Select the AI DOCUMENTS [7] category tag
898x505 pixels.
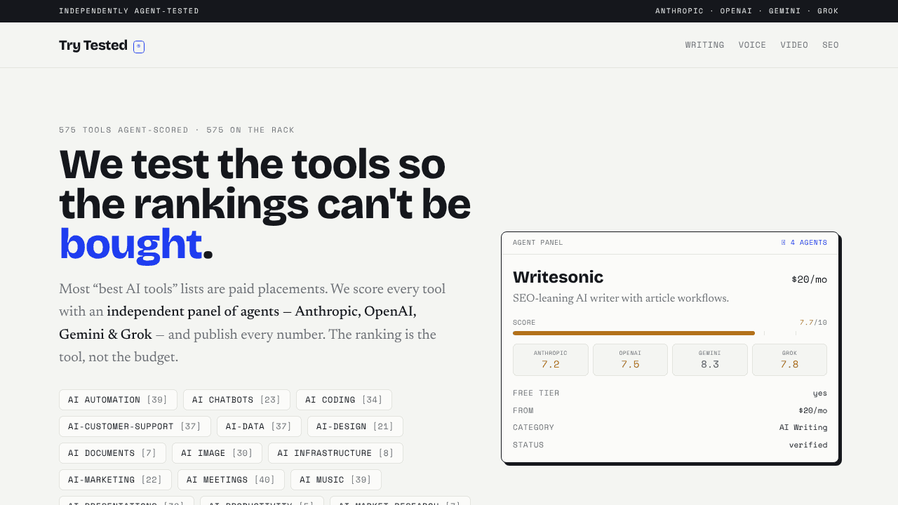tap(112, 453)
